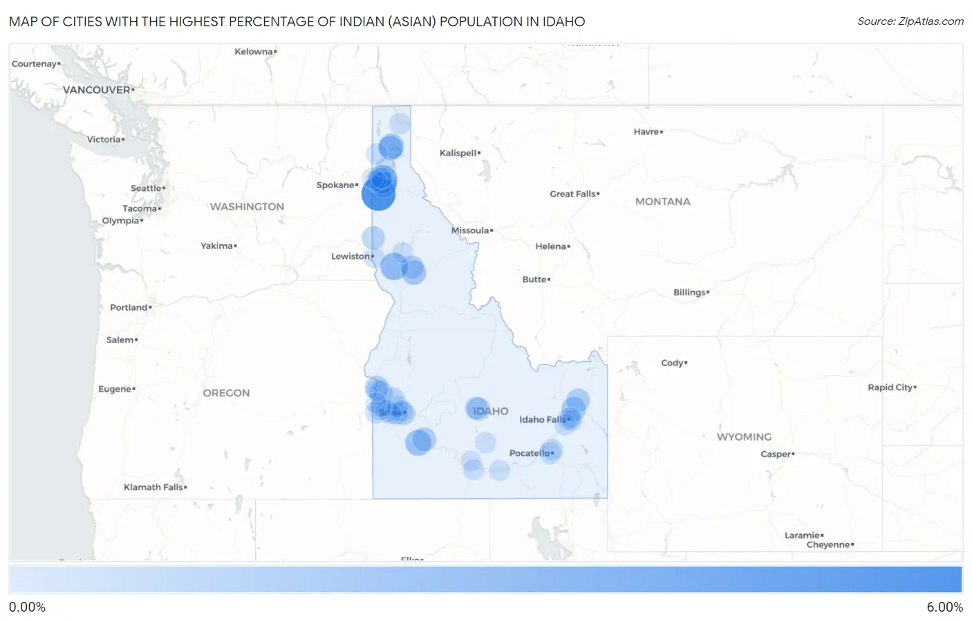
Task: Click the 0.00% legend minimum value
Action: coord(28,607)
